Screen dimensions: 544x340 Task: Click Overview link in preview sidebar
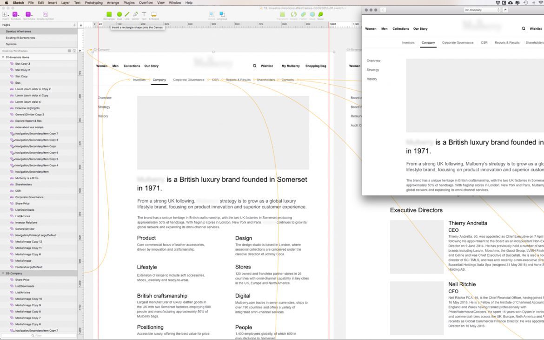click(373, 61)
